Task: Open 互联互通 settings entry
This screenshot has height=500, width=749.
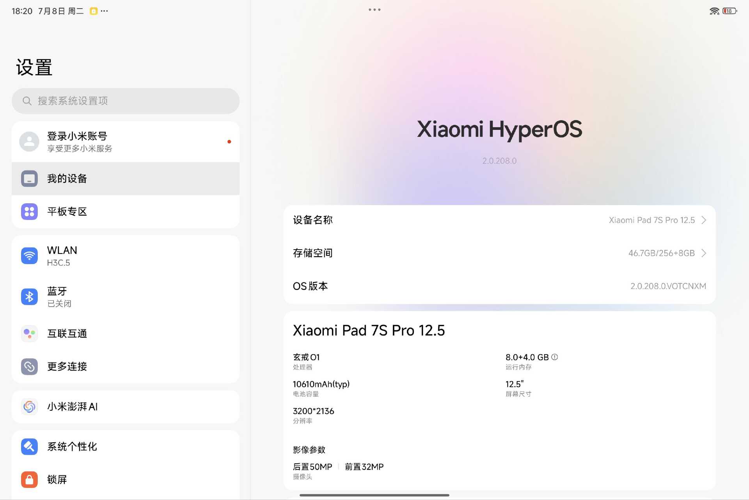Action: click(126, 333)
